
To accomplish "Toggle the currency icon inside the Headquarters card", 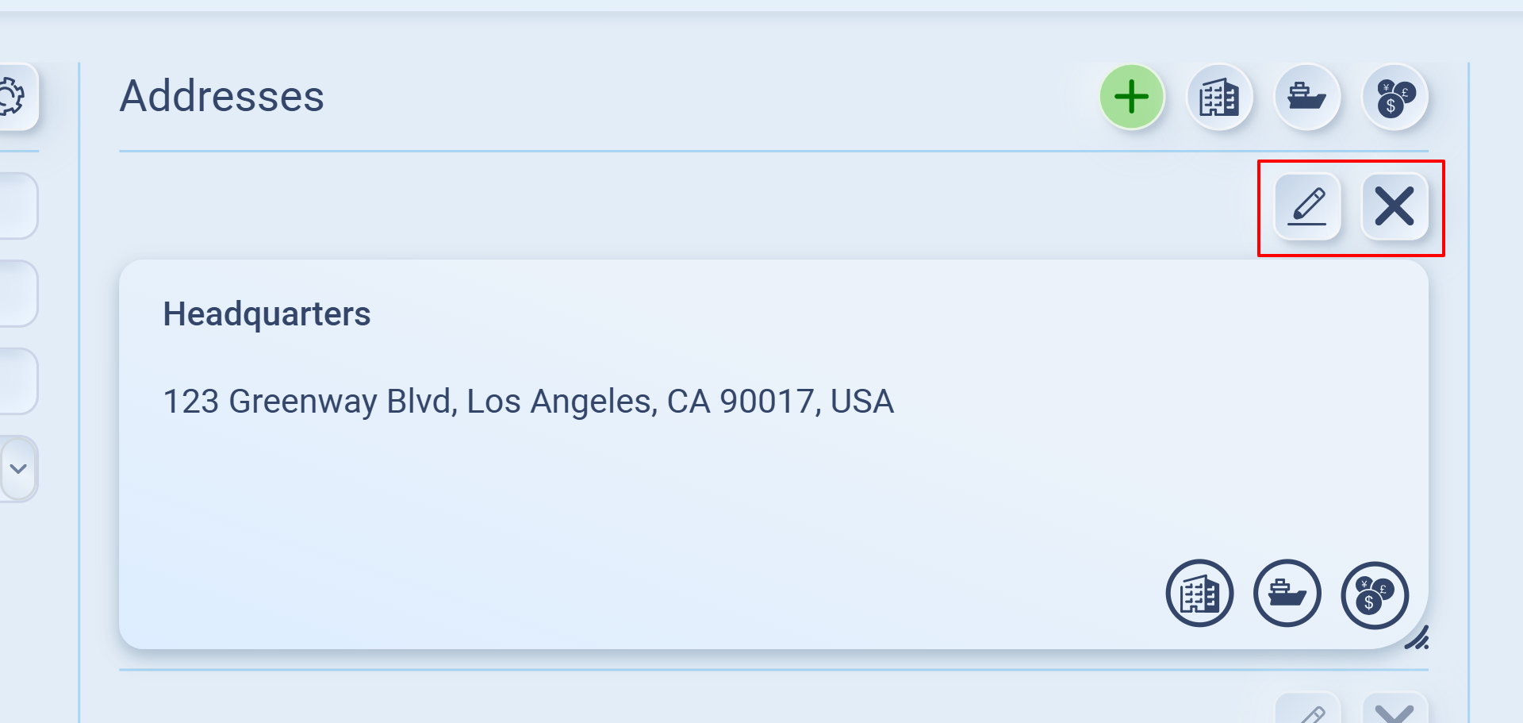I will [x=1375, y=595].
